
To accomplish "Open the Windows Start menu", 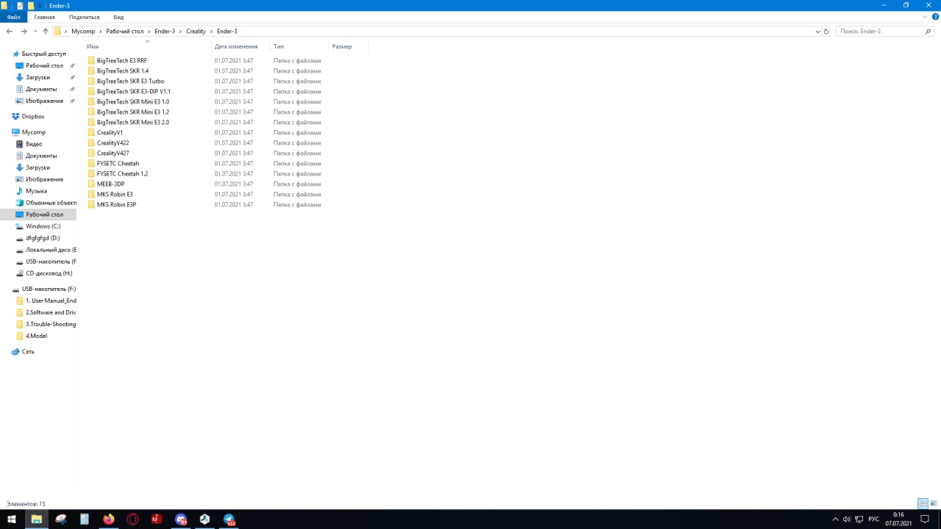I will (12, 519).
